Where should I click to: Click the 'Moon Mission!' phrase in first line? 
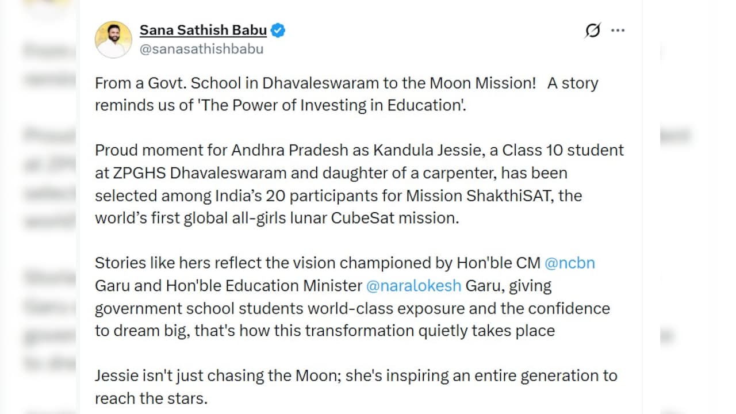(x=482, y=83)
